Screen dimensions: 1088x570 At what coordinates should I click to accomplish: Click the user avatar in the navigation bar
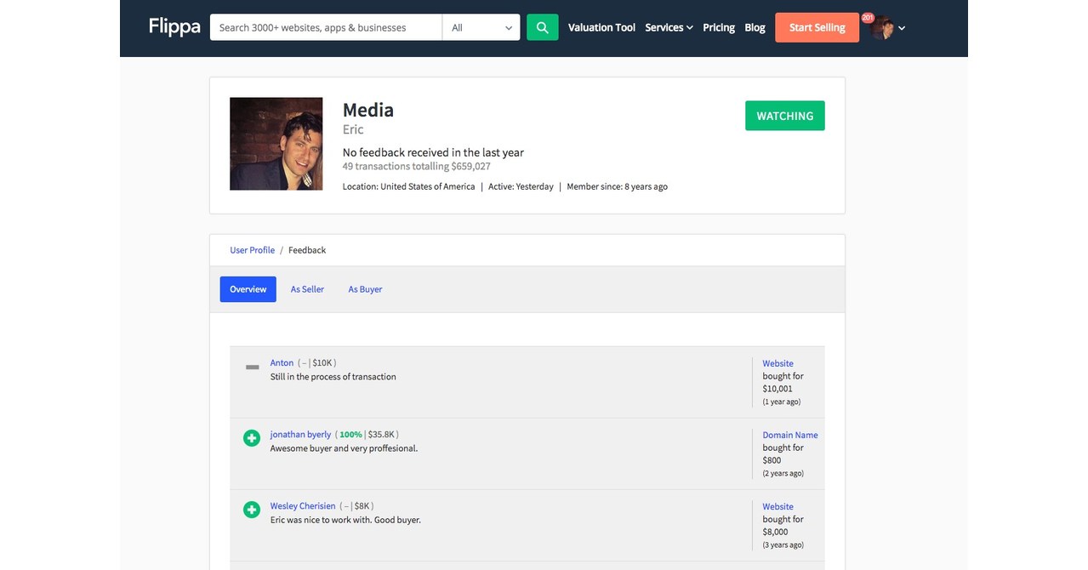pyautogui.click(x=882, y=27)
